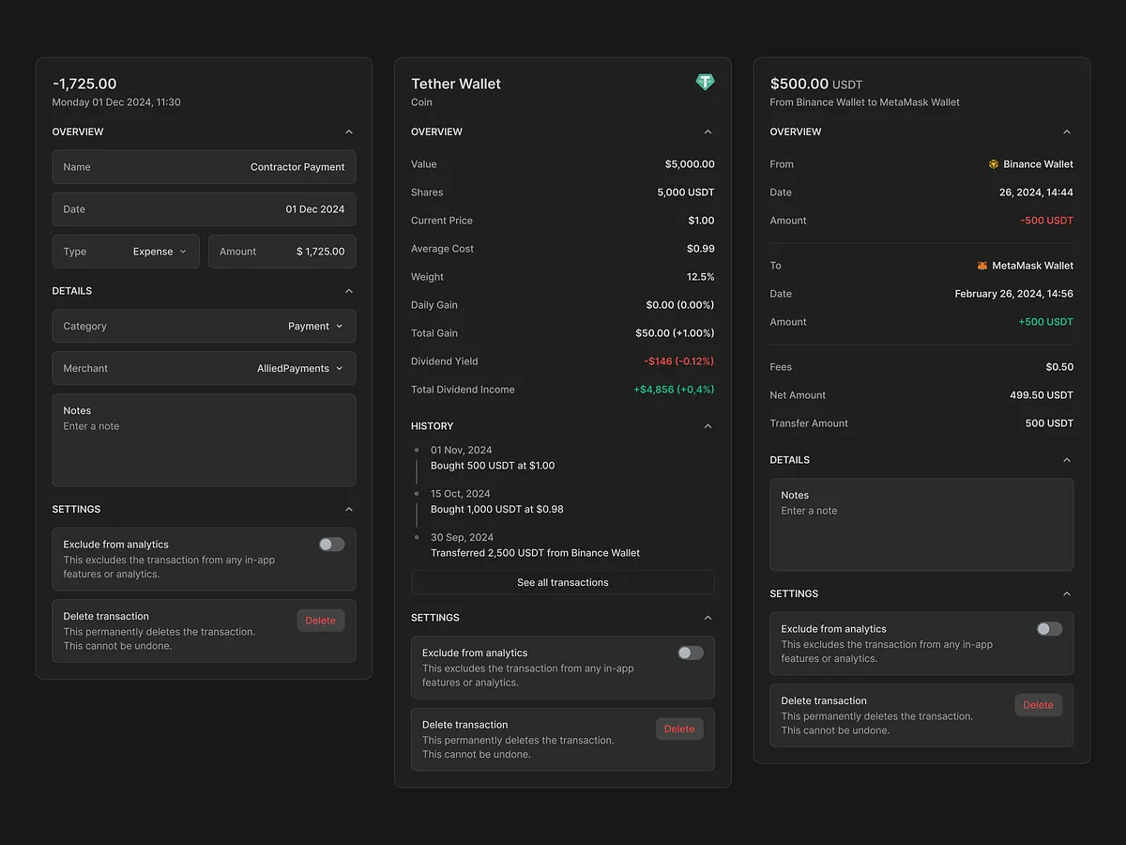This screenshot has width=1126, height=845.
Task: Select the Date field showing 01 Dec 2024
Action: 204,208
